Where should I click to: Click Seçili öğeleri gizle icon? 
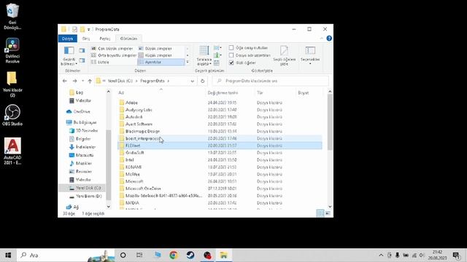[x=284, y=55]
